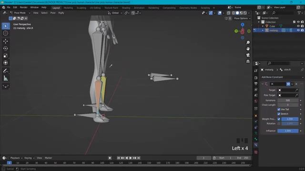The height and width of the screenshot is (171, 305).
Task: Open the Render properties tab
Action: tap(256, 78)
